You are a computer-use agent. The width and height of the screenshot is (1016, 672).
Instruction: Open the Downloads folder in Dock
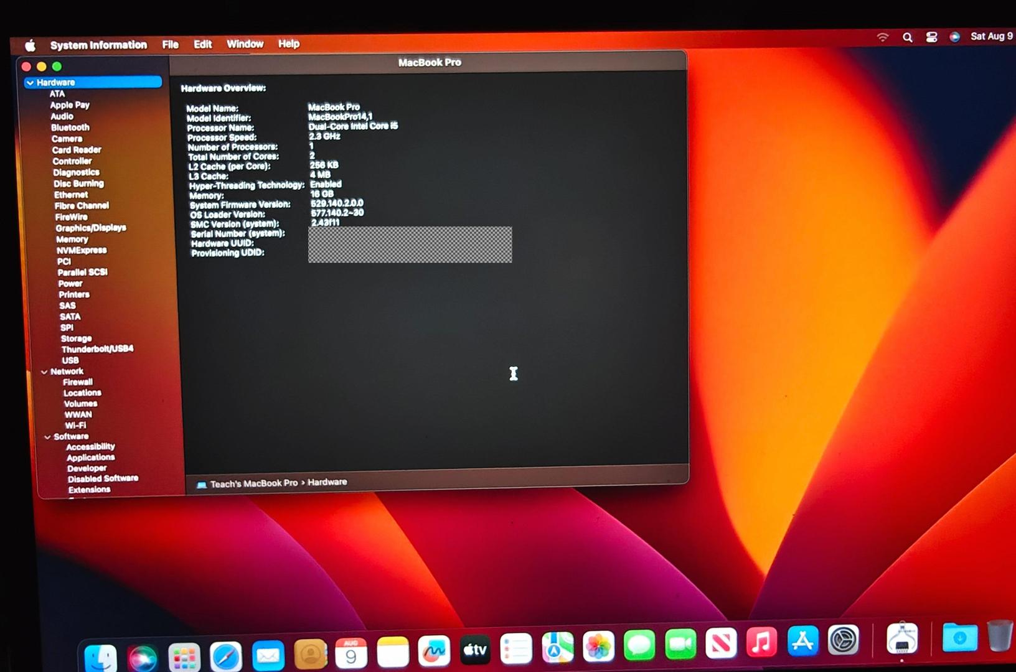(959, 637)
